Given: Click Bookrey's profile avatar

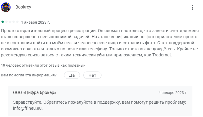Looking at the screenshot, I should (x=6, y=7).
